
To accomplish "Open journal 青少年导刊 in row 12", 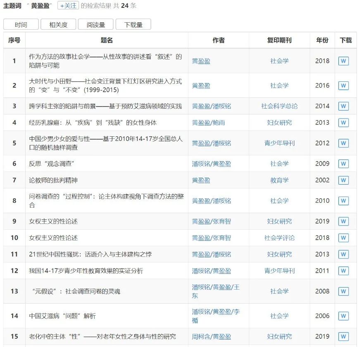I will [279, 271].
